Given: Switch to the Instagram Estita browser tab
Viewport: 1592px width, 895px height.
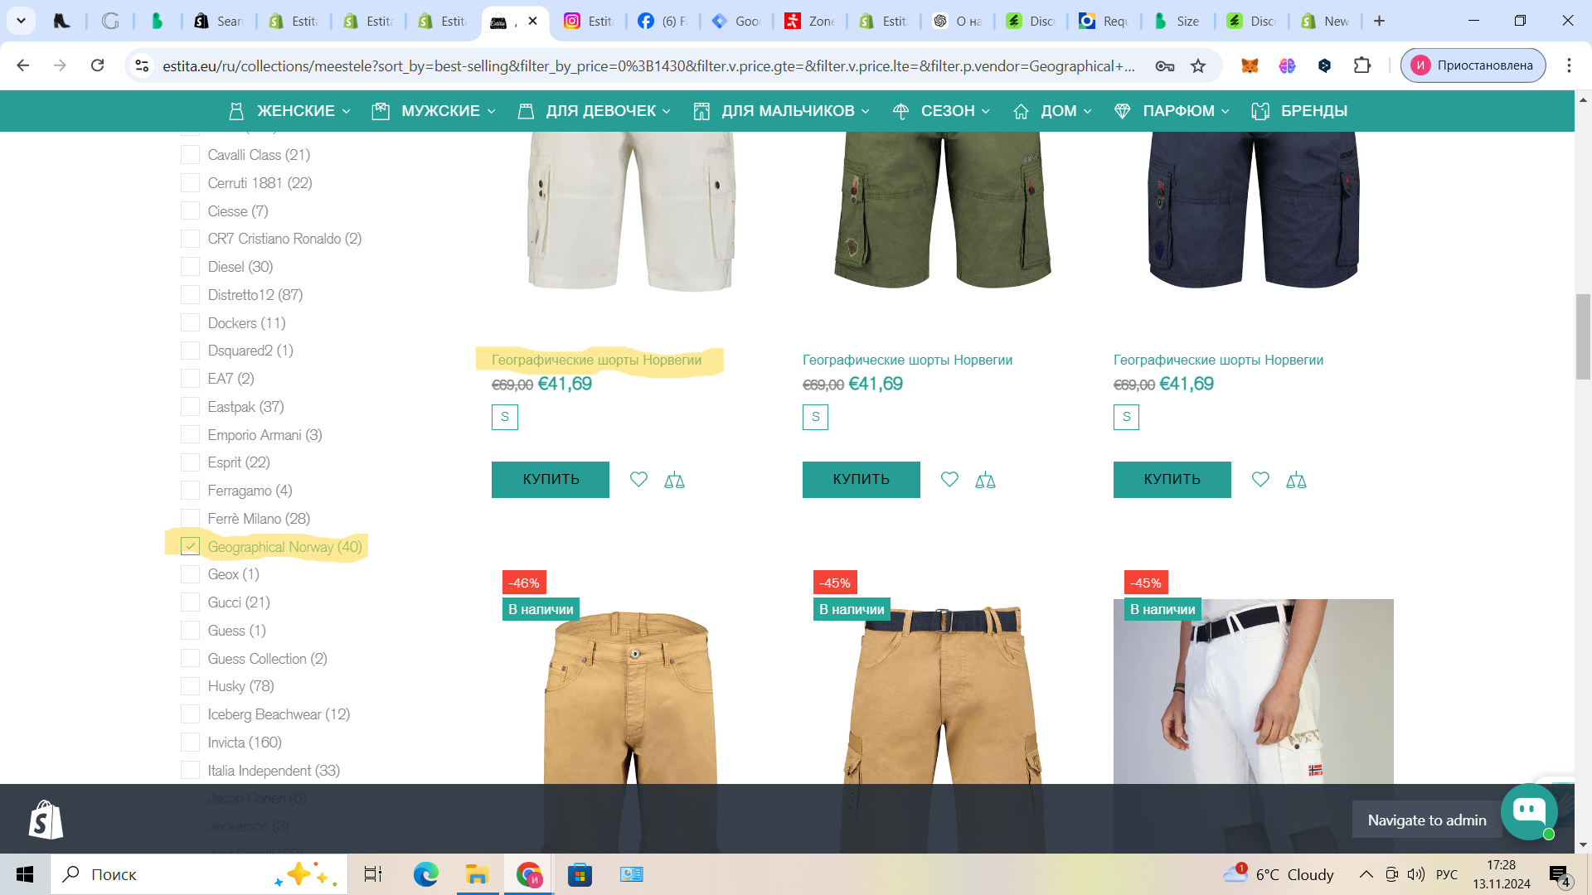Looking at the screenshot, I should [589, 21].
